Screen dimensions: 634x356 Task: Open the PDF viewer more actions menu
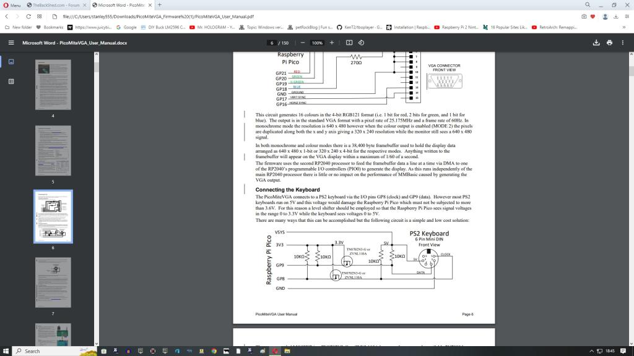[x=623, y=43]
